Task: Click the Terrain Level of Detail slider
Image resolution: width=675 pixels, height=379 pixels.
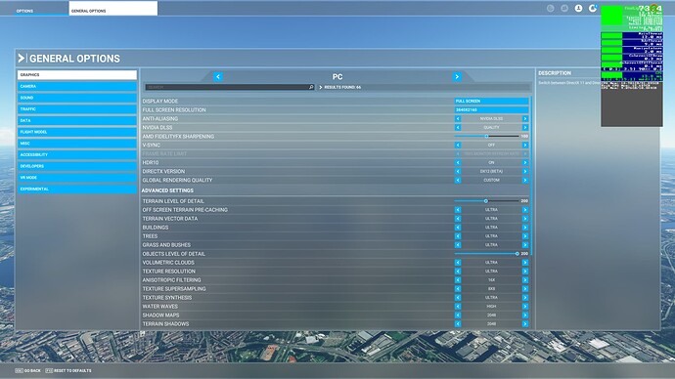Action: [486, 201]
